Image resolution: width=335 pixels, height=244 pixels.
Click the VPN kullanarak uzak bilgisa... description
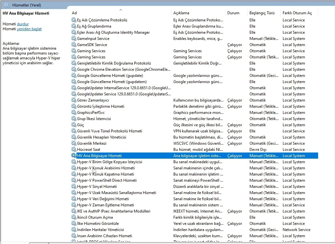pyautogui.click(x=198, y=131)
